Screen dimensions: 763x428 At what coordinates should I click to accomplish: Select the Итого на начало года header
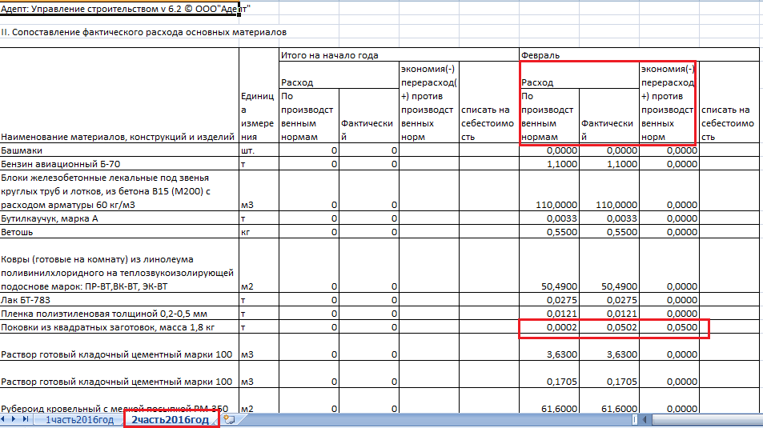click(399, 55)
